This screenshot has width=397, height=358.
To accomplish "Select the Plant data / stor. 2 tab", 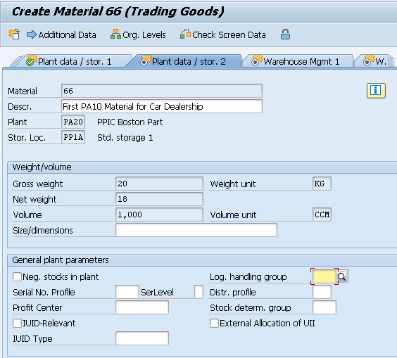I will point(184,61).
